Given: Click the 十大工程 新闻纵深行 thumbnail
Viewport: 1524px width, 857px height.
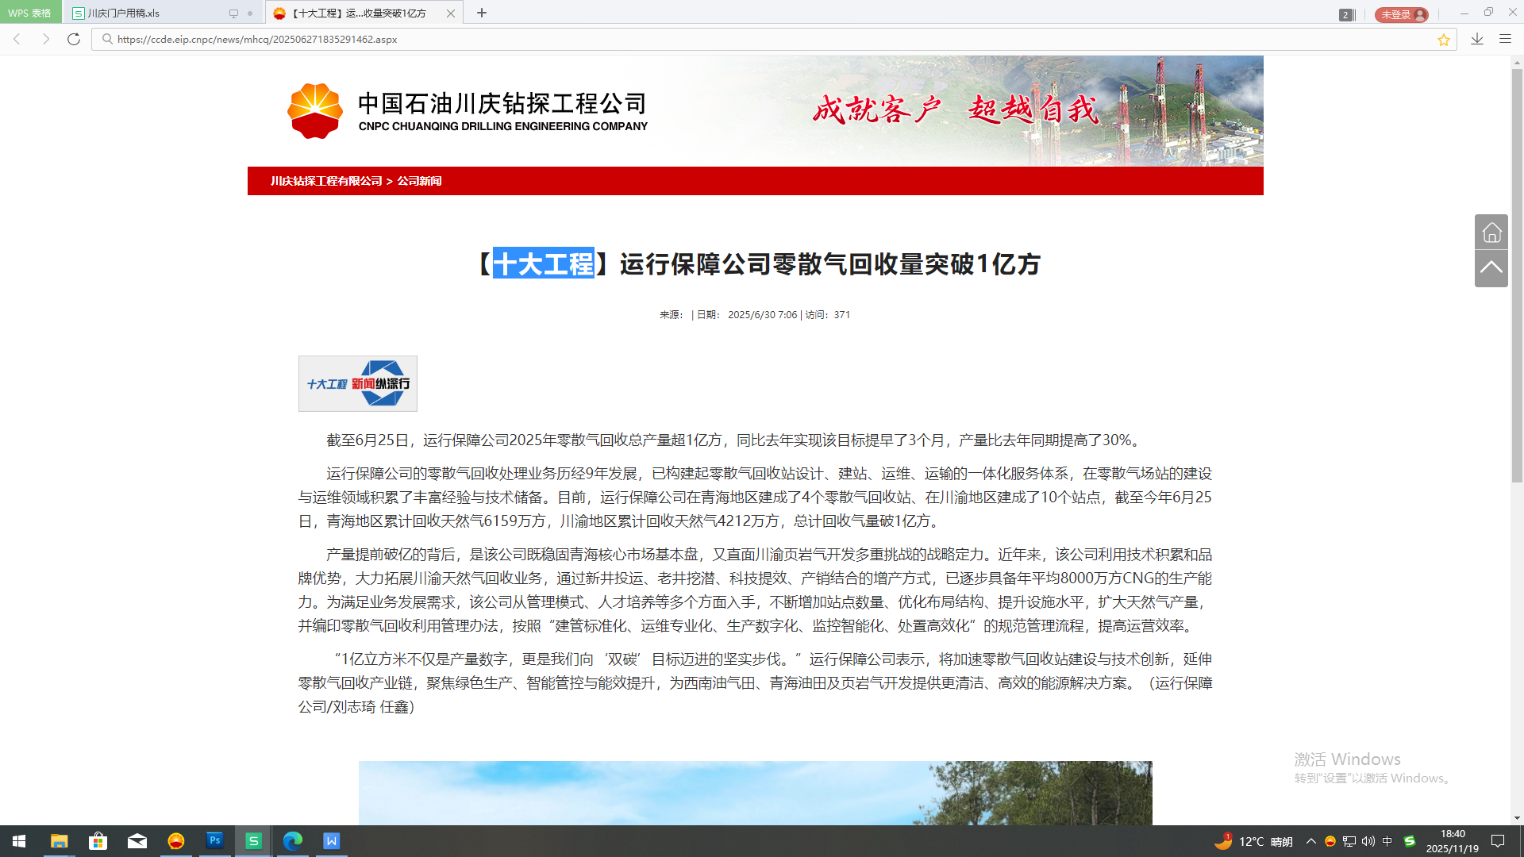Looking at the screenshot, I should [x=357, y=383].
